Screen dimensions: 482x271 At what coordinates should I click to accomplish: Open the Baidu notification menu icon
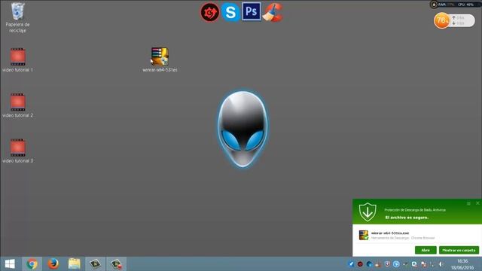click(468, 203)
